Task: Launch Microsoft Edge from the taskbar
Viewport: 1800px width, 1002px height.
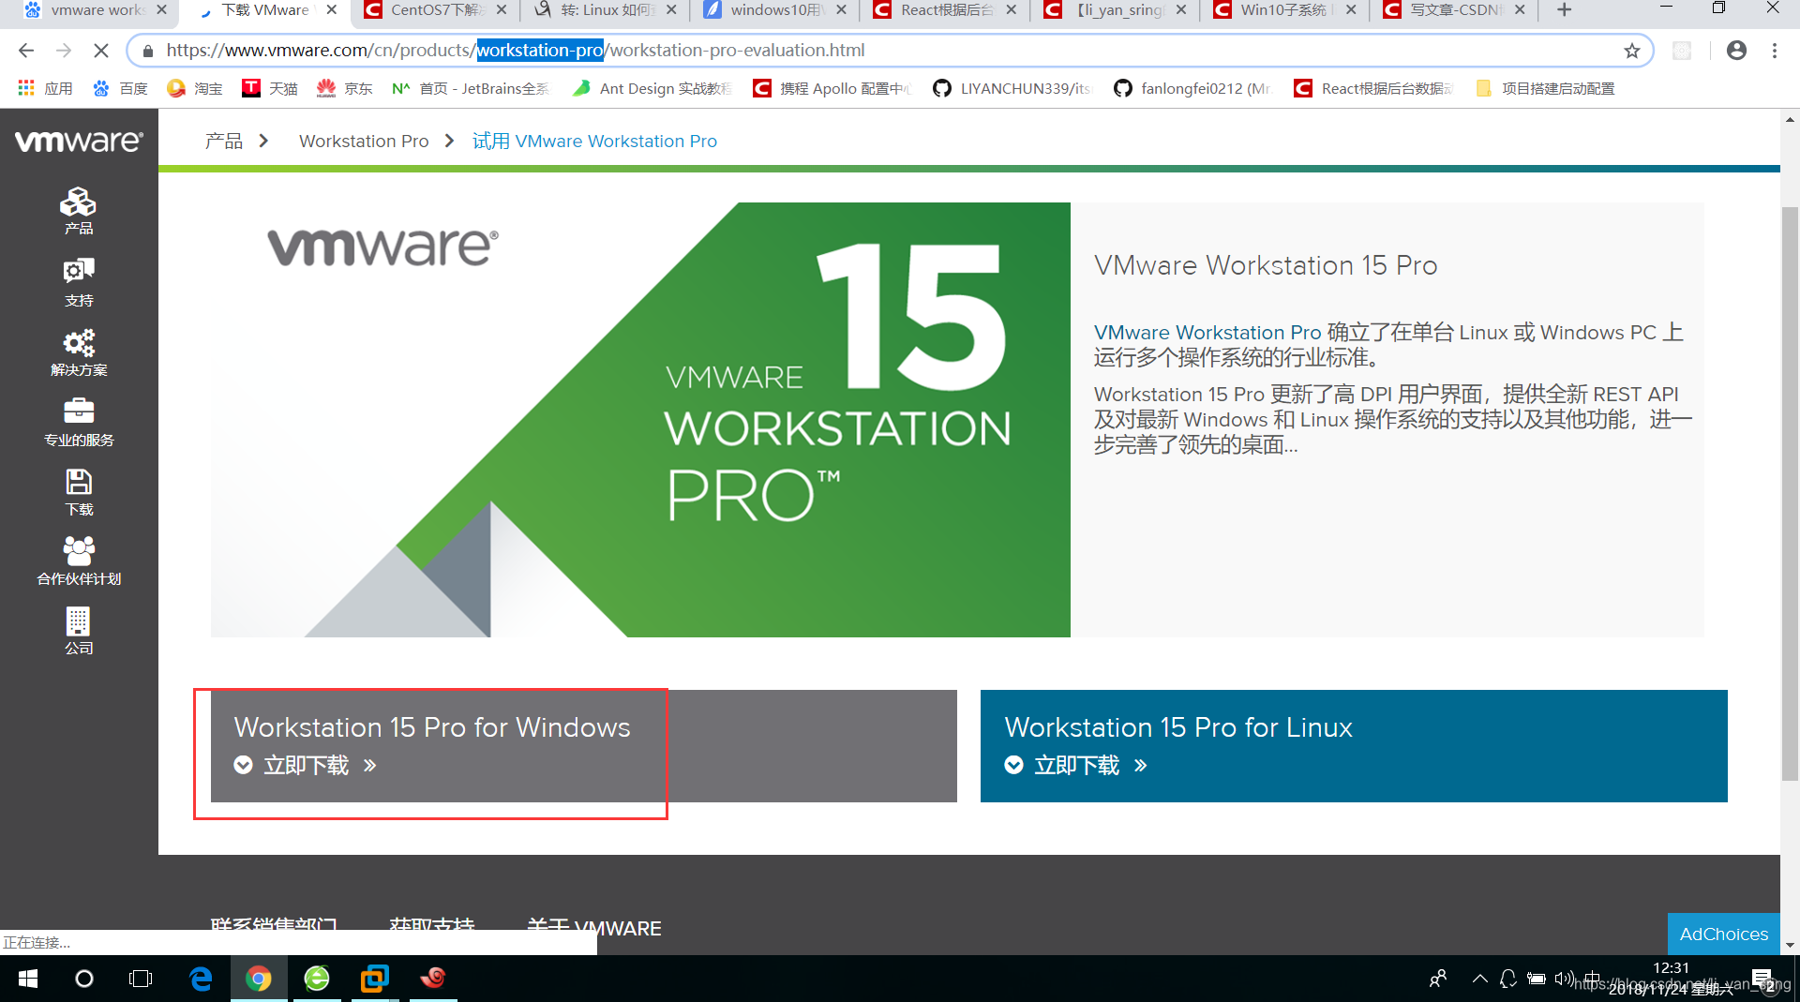Action: click(201, 979)
